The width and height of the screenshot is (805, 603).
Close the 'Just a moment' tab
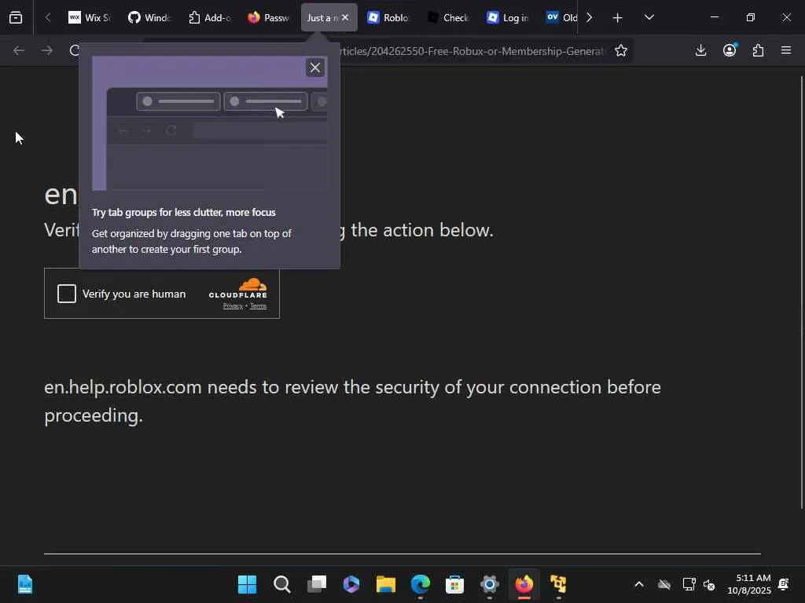click(x=345, y=18)
